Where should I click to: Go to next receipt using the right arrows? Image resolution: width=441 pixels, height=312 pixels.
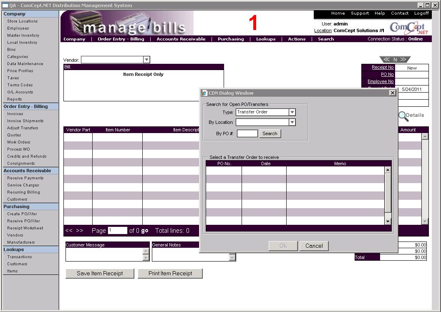[x=403, y=60]
